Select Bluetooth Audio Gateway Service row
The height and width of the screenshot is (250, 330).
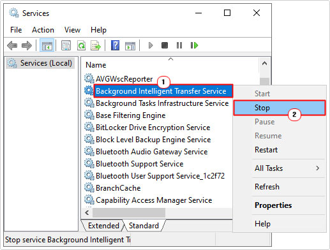[151, 152]
